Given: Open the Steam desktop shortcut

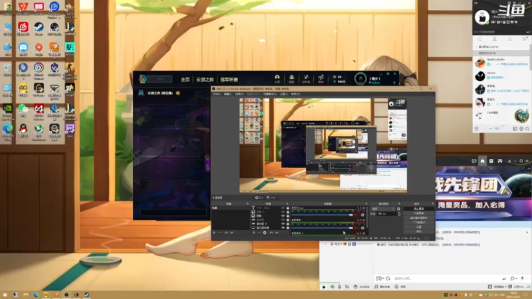Looking at the screenshot, I should pyautogui.click(x=39, y=27).
